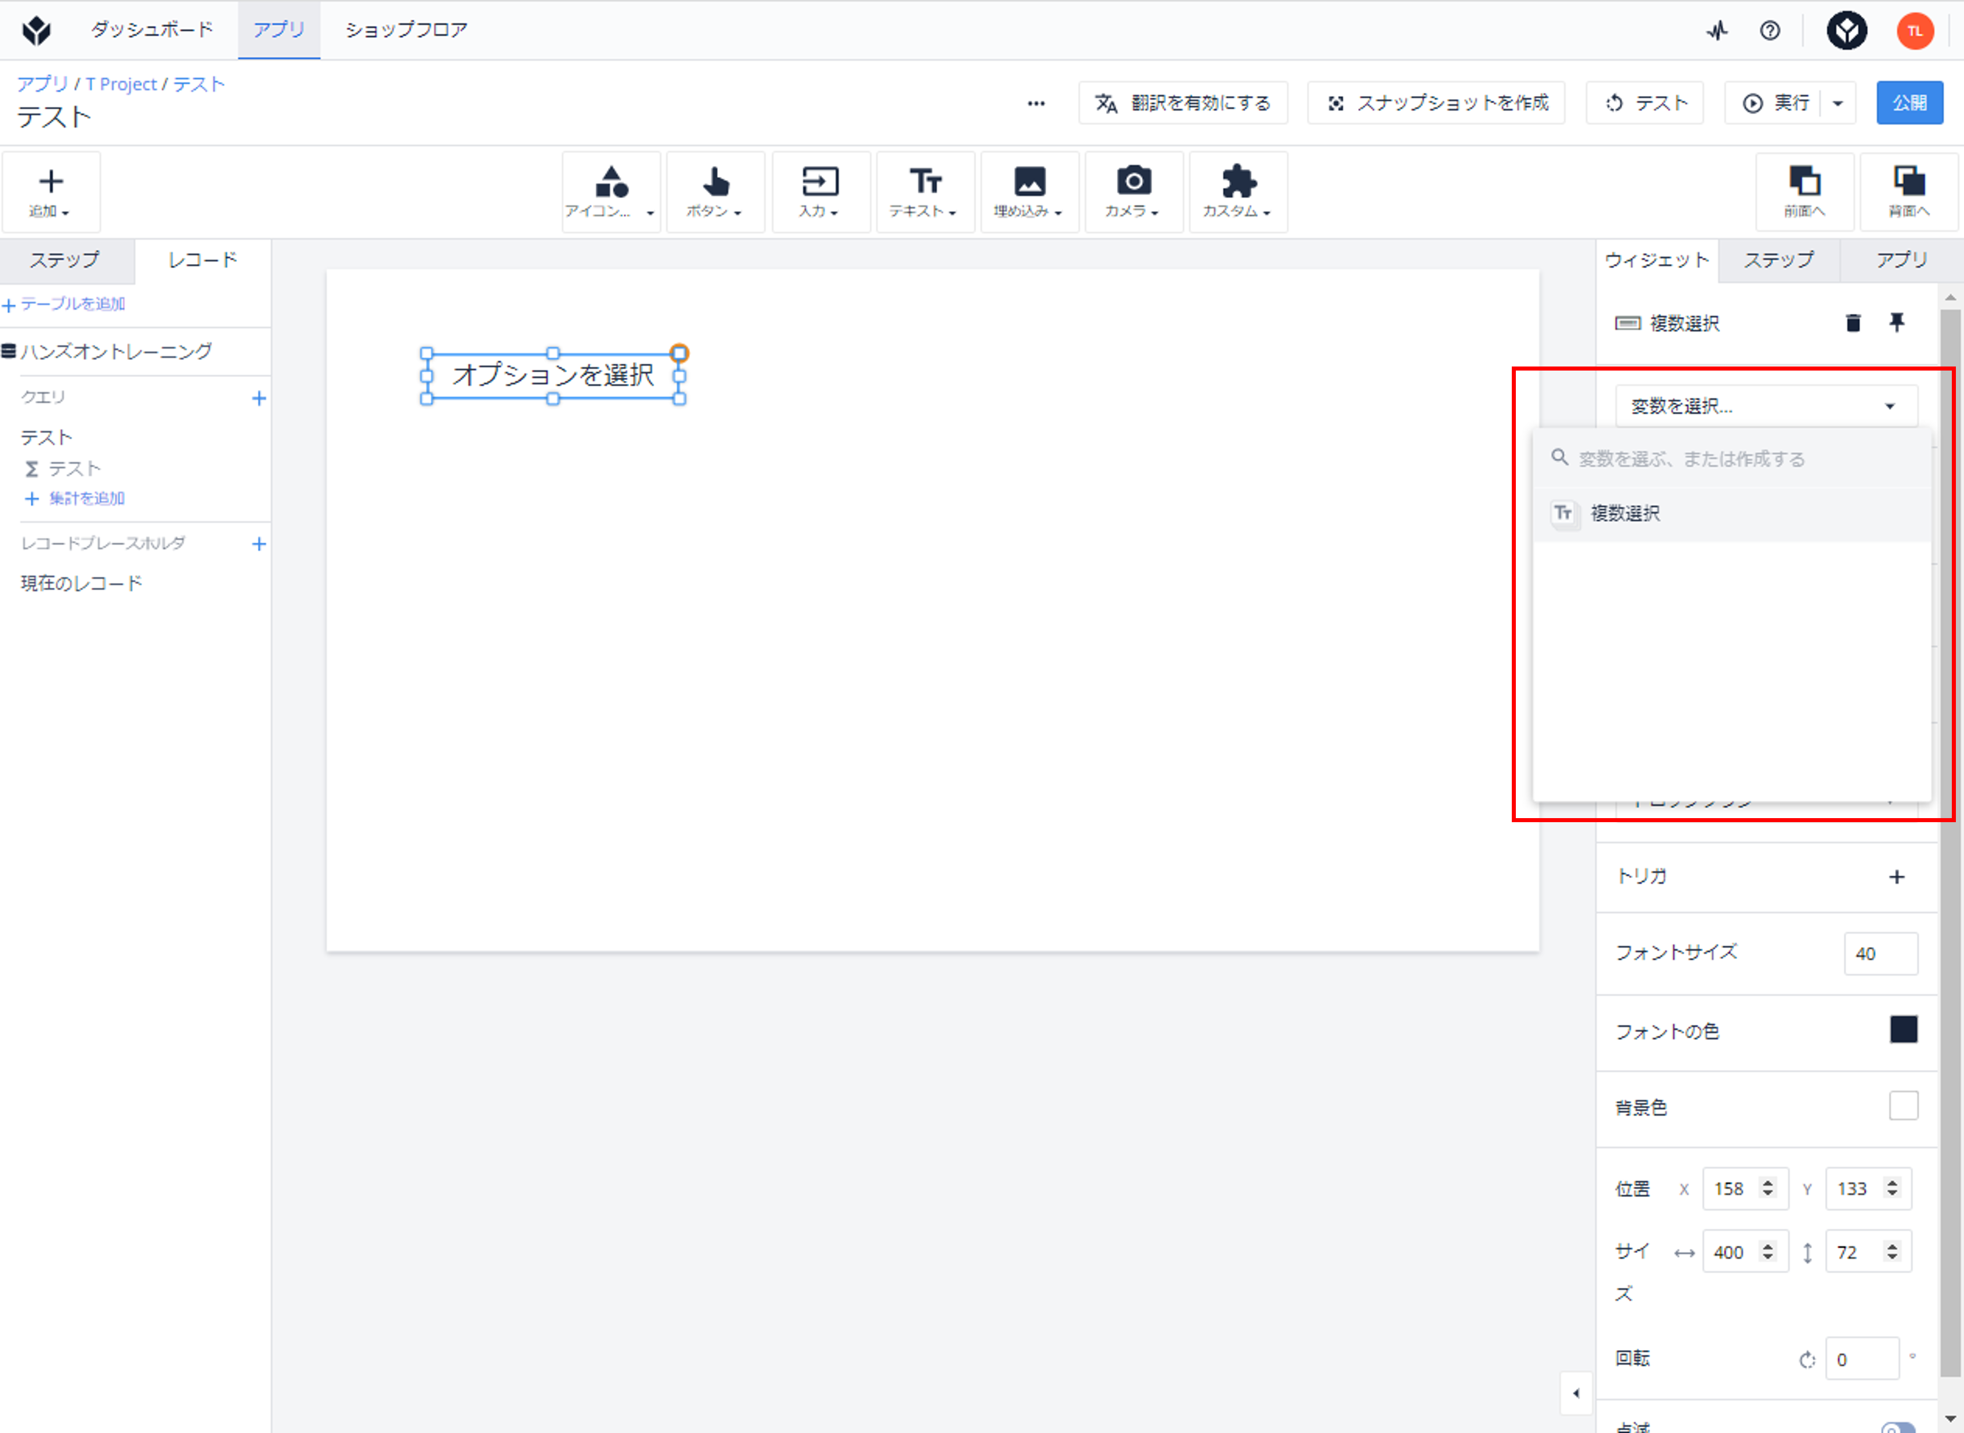1964x1433 pixels.
Task: Click the 変数を選ぶ、または作成する search field
Action: coord(1731,459)
